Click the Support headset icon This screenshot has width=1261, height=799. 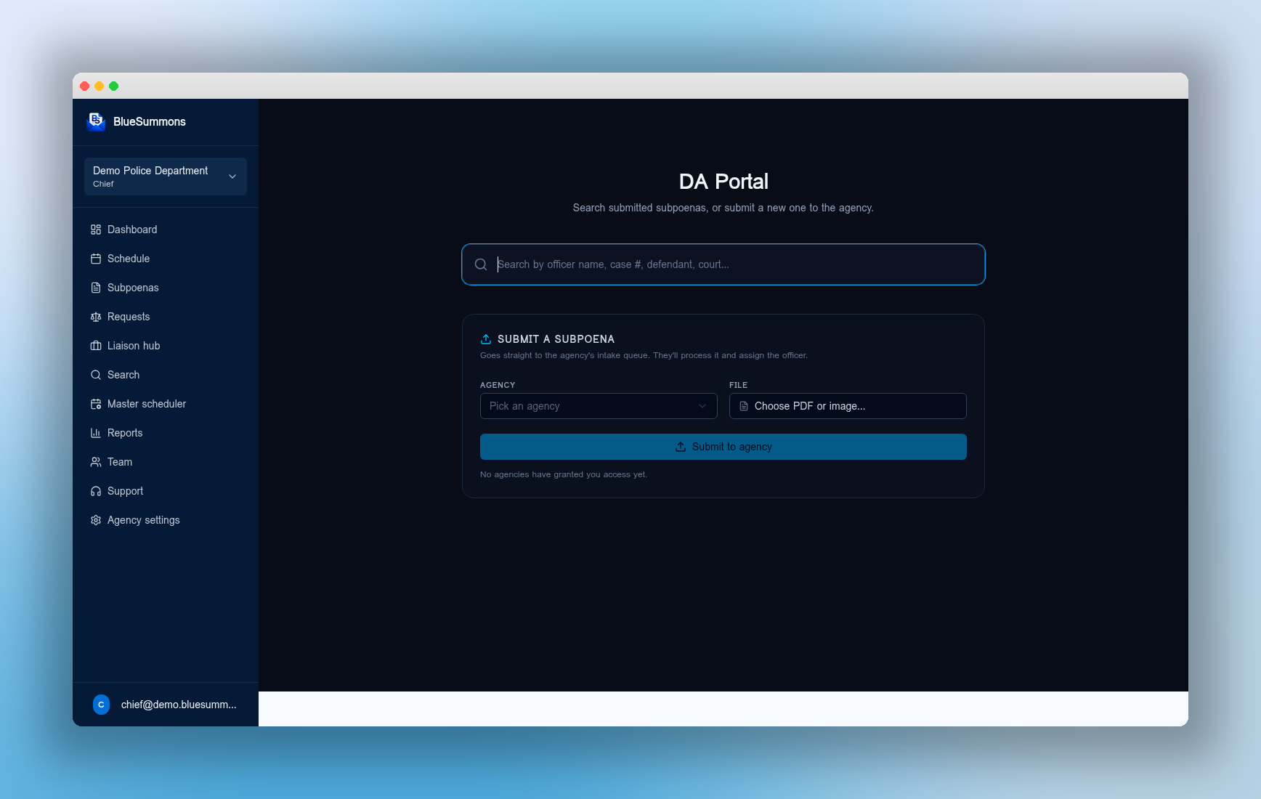tap(96, 491)
